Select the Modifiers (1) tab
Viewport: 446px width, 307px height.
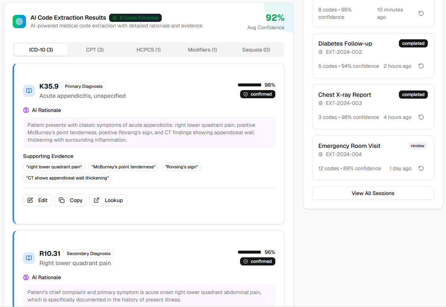(x=202, y=50)
